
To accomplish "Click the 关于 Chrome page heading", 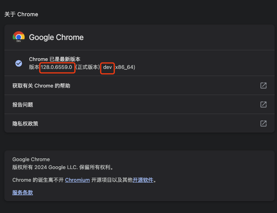I will [21, 14].
